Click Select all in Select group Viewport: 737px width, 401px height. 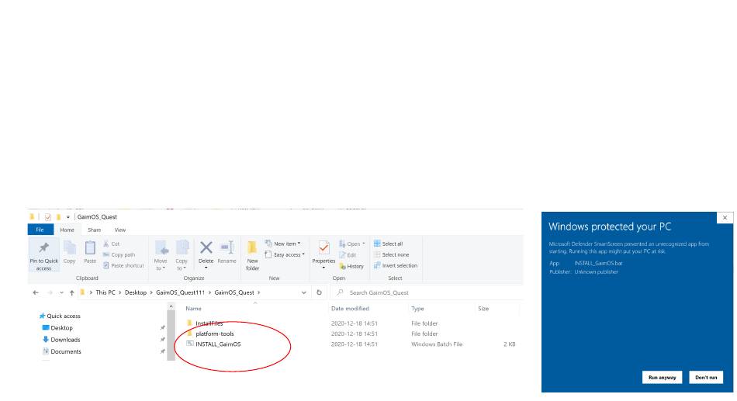click(x=388, y=244)
